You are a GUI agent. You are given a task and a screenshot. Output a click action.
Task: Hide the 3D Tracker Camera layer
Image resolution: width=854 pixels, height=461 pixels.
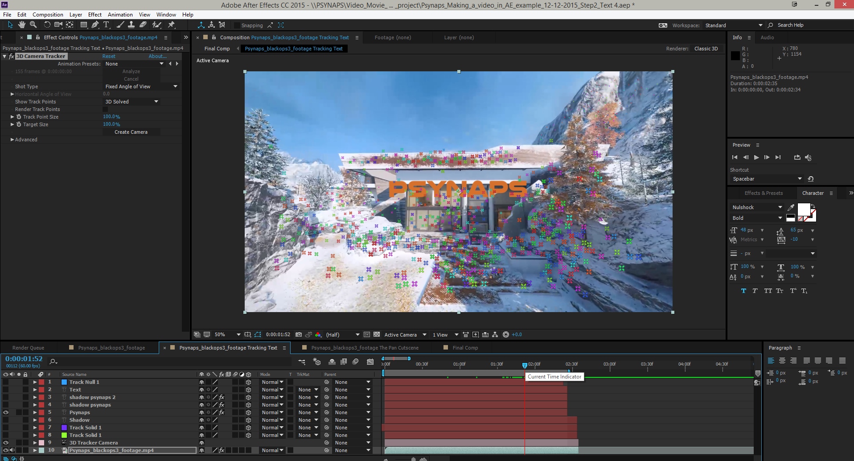pos(6,443)
